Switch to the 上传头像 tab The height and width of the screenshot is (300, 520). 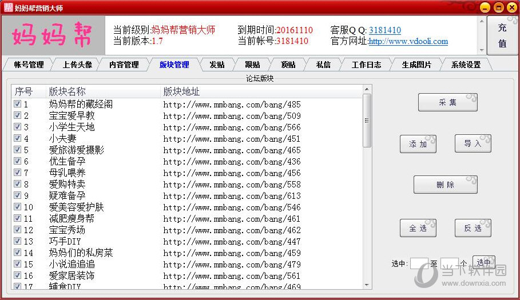tap(77, 65)
